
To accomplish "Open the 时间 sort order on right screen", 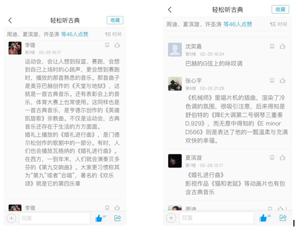I will pos(278,24).
